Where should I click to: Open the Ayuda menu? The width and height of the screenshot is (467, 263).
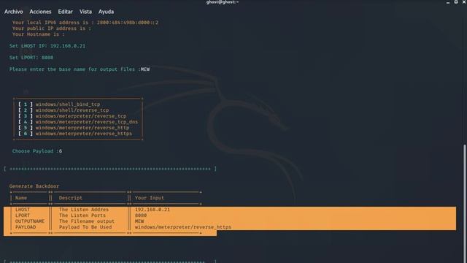click(x=106, y=12)
